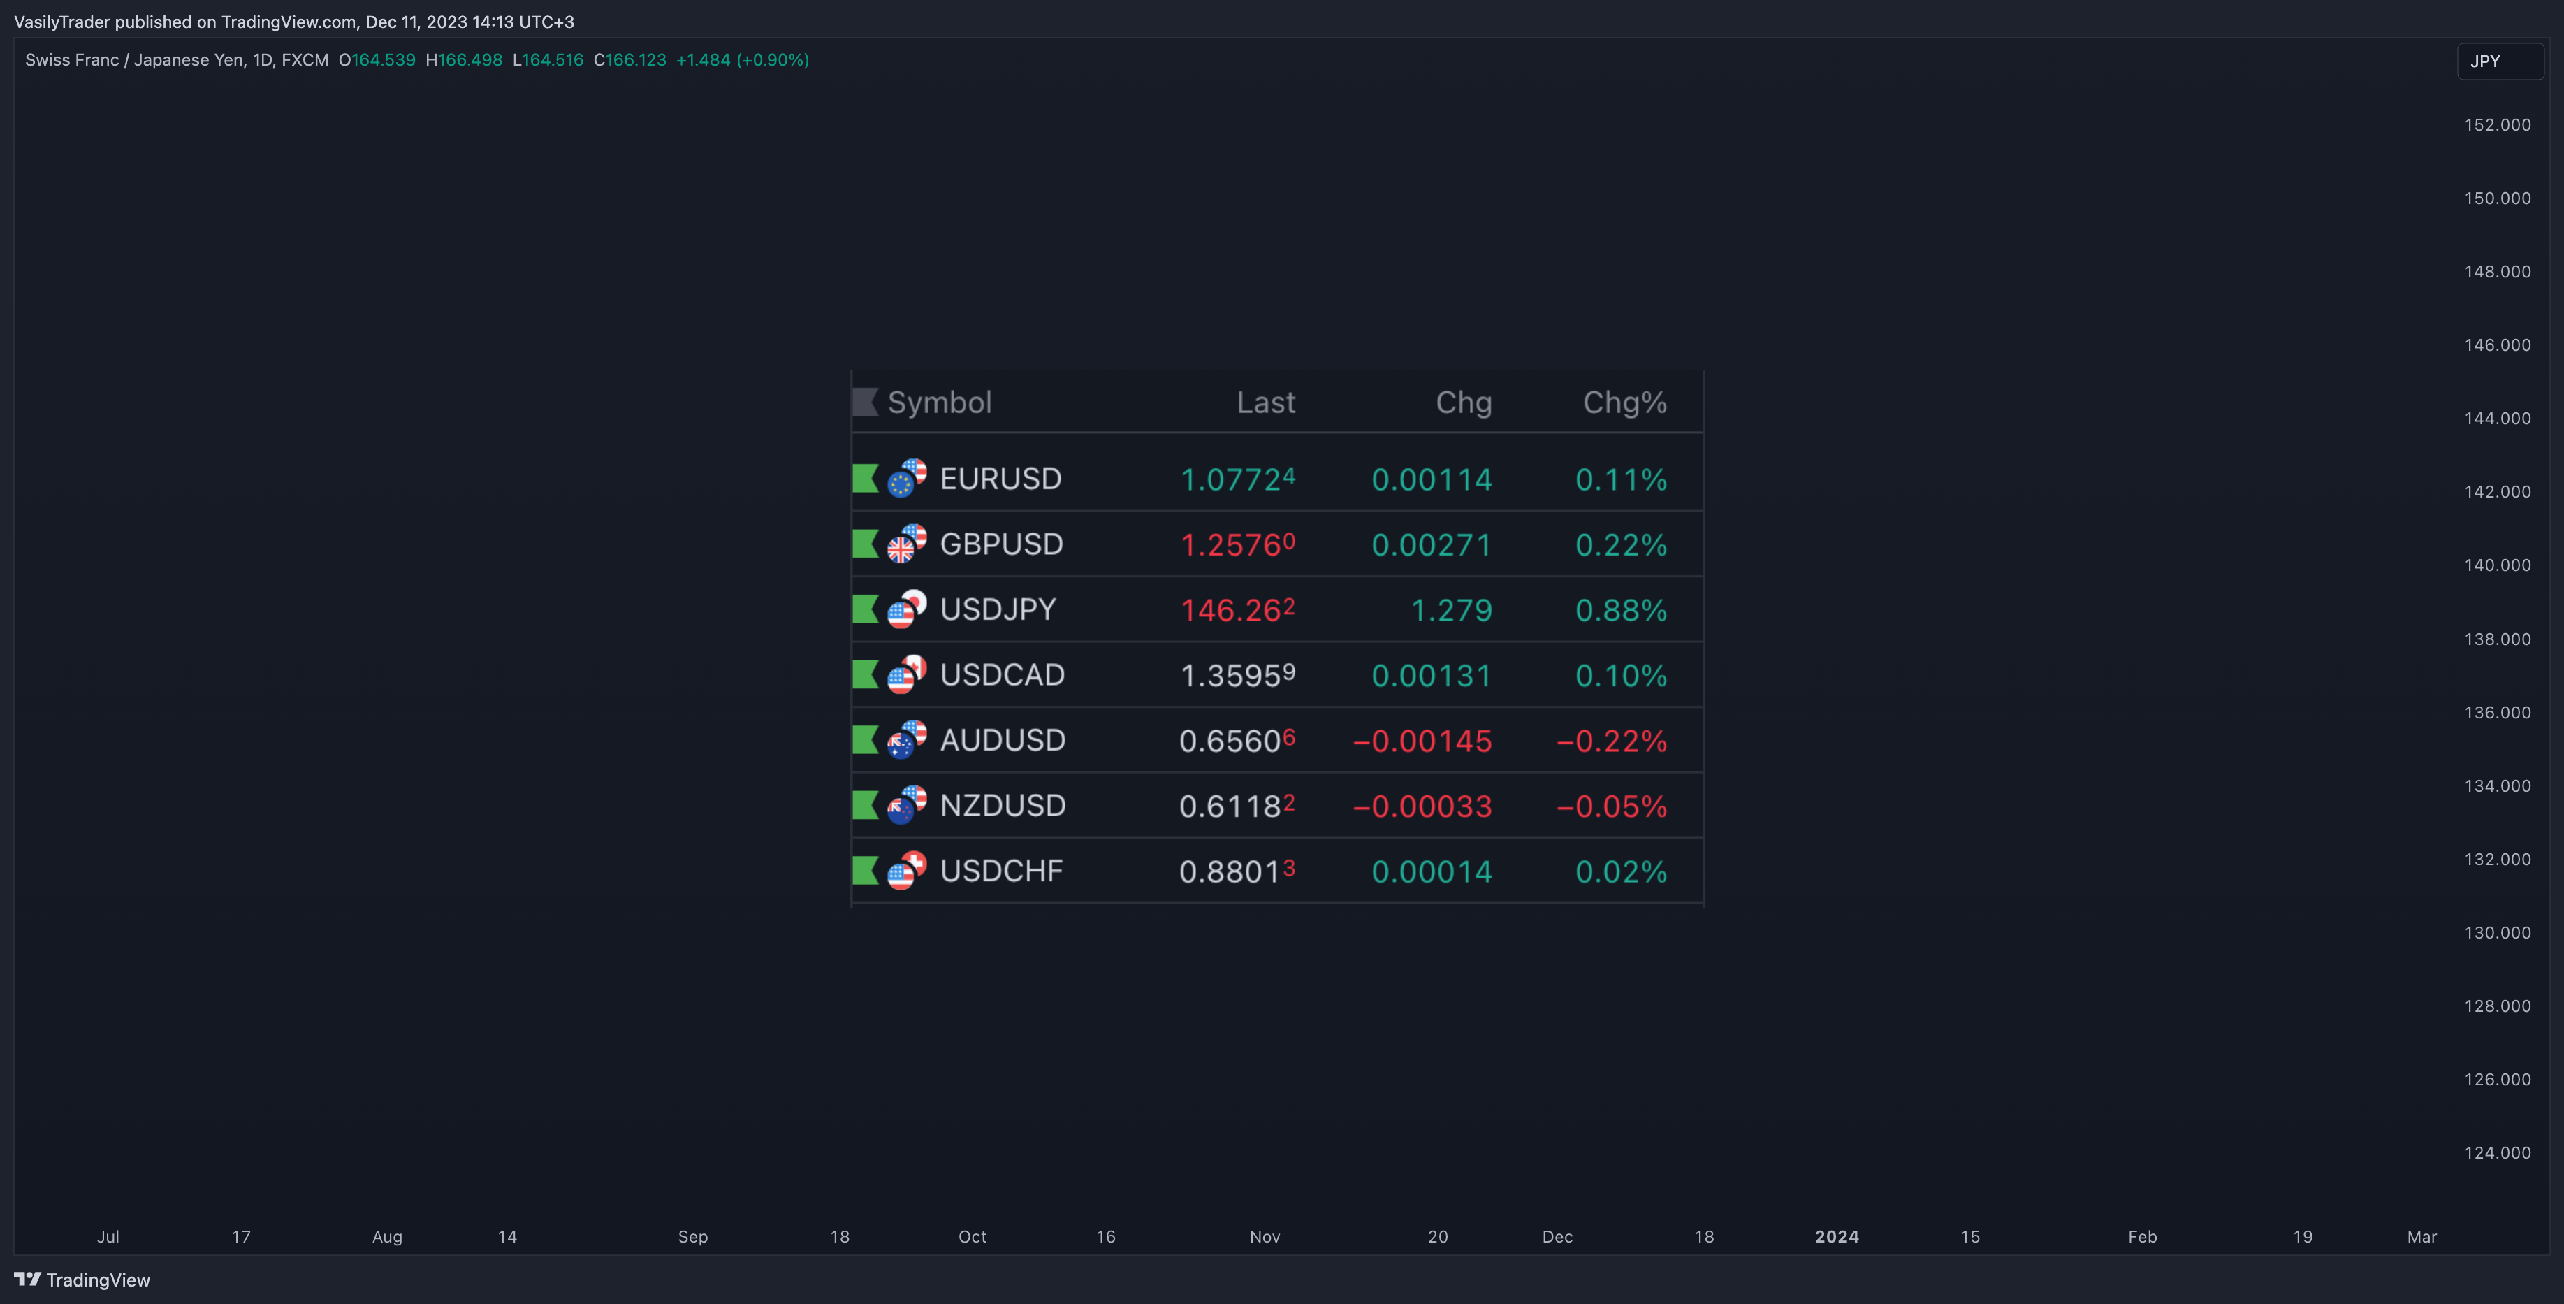Click the USDJPY currency pair flags icon
This screenshot has width=2564, height=1304.
[x=907, y=609]
